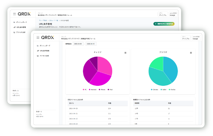Toggle the iPad legend item
The width and height of the screenshot is (213, 136).
coord(110,90)
